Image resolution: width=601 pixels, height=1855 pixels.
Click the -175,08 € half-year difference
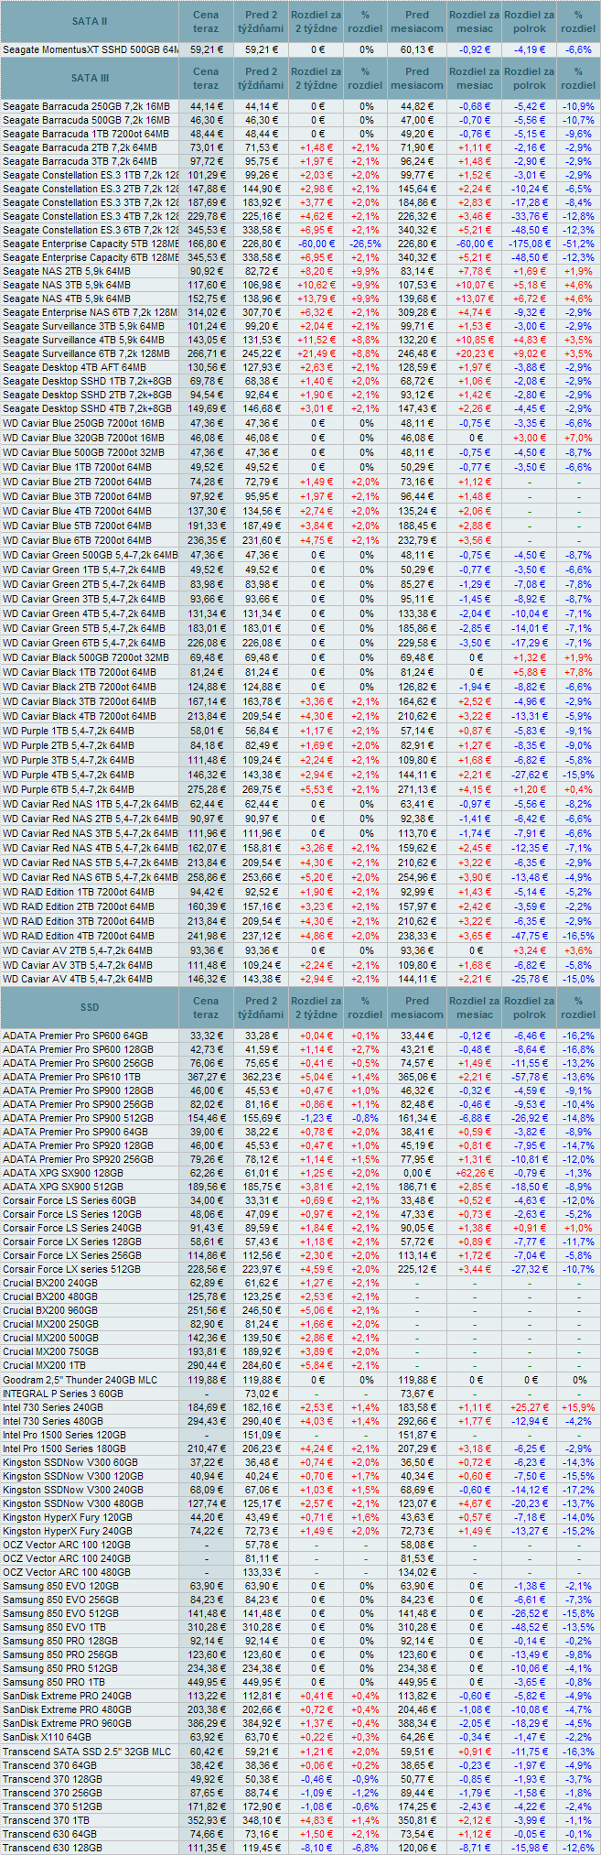[531, 244]
